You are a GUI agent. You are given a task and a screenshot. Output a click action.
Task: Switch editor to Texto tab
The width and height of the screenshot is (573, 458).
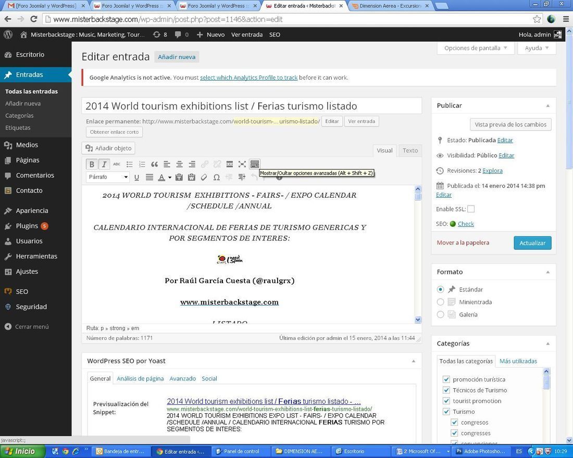tap(410, 150)
